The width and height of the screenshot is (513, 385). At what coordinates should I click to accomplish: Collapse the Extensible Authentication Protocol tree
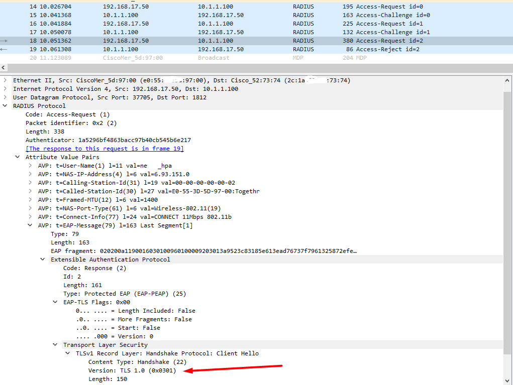pos(43,259)
